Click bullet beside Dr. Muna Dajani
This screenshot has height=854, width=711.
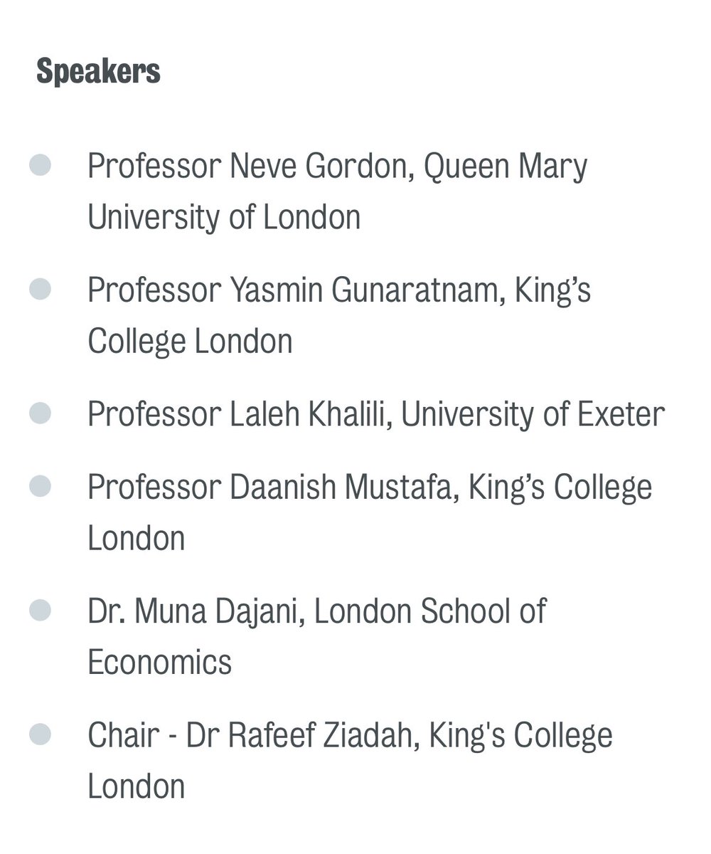40,611
